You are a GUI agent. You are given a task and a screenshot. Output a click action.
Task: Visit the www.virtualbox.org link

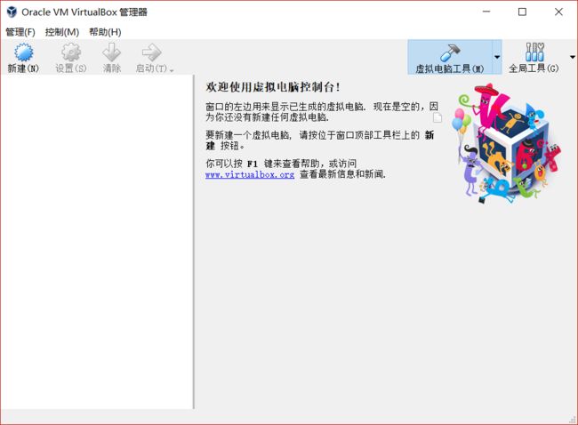pyautogui.click(x=250, y=174)
